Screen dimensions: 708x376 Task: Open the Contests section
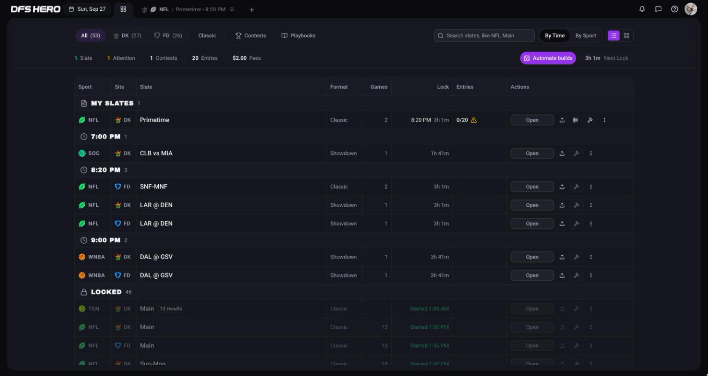coord(251,36)
